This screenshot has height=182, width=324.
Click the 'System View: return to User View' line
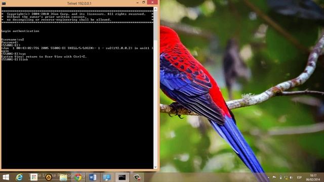[x=44, y=57]
